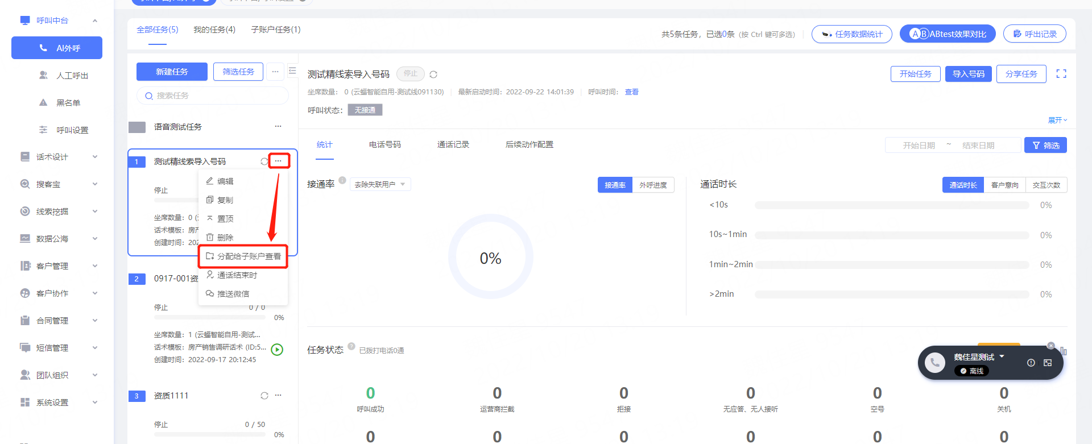1092x444 pixels.
Task: Click the 任务数据统计 button
Action: pos(852,34)
